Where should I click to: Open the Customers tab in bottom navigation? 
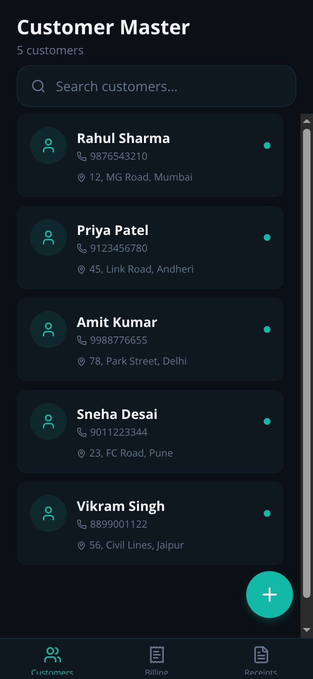(x=52, y=661)
